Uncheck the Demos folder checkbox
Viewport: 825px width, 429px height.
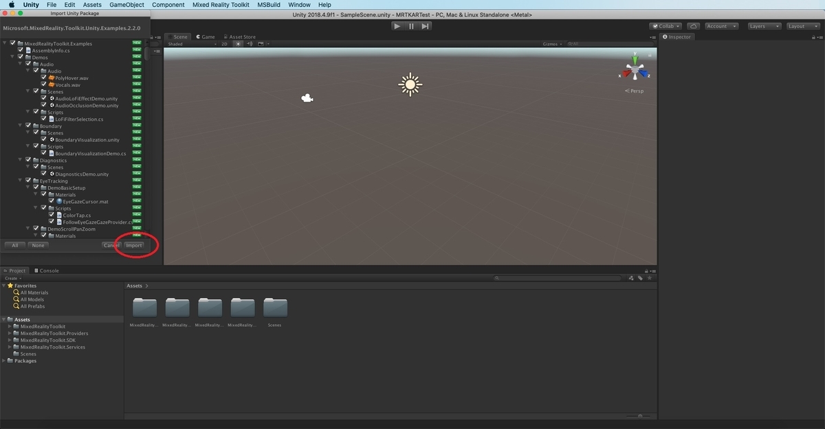coord(21,58)
